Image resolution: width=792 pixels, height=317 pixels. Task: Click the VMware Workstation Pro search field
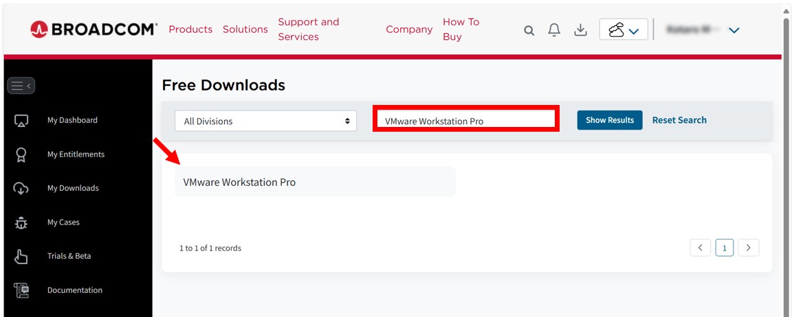point(466,119)
